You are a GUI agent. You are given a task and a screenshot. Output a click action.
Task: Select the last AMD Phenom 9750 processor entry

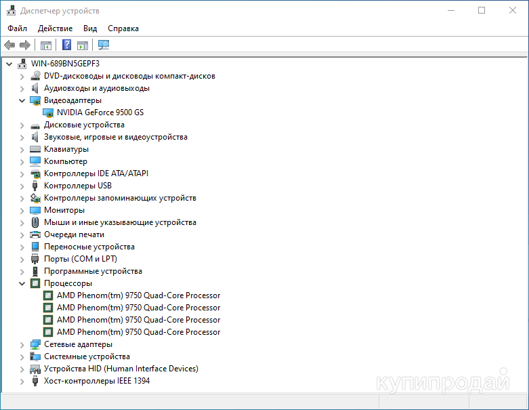pos(138,332)
